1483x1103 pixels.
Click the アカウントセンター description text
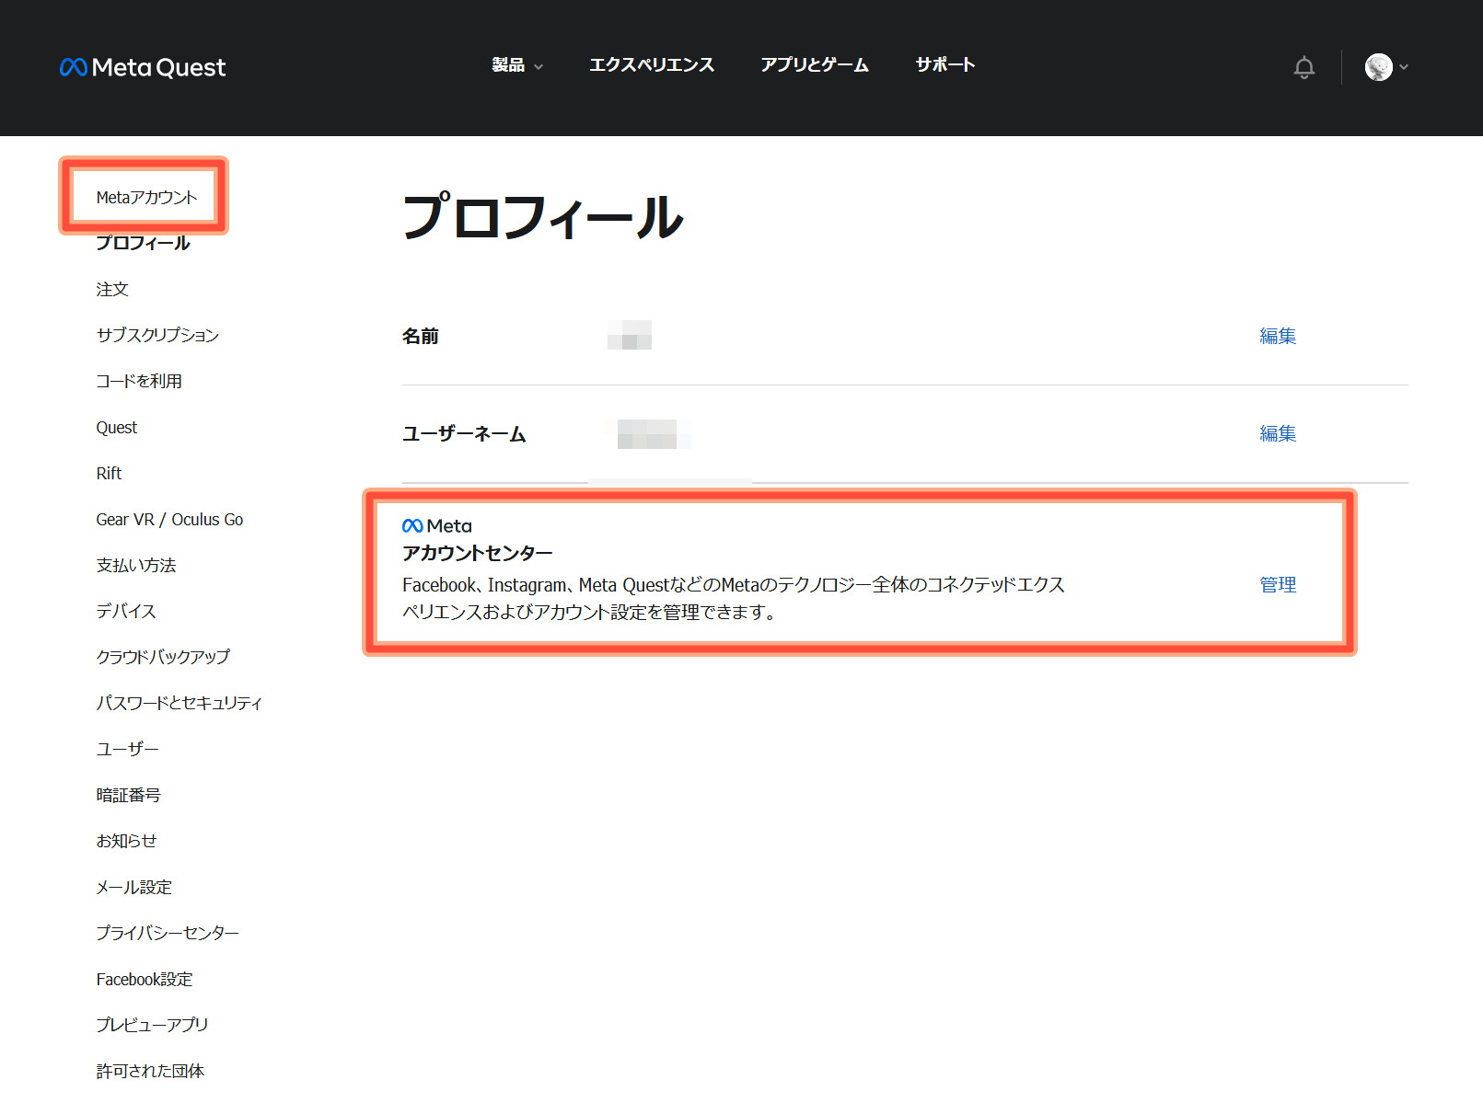tap(734, 598)
